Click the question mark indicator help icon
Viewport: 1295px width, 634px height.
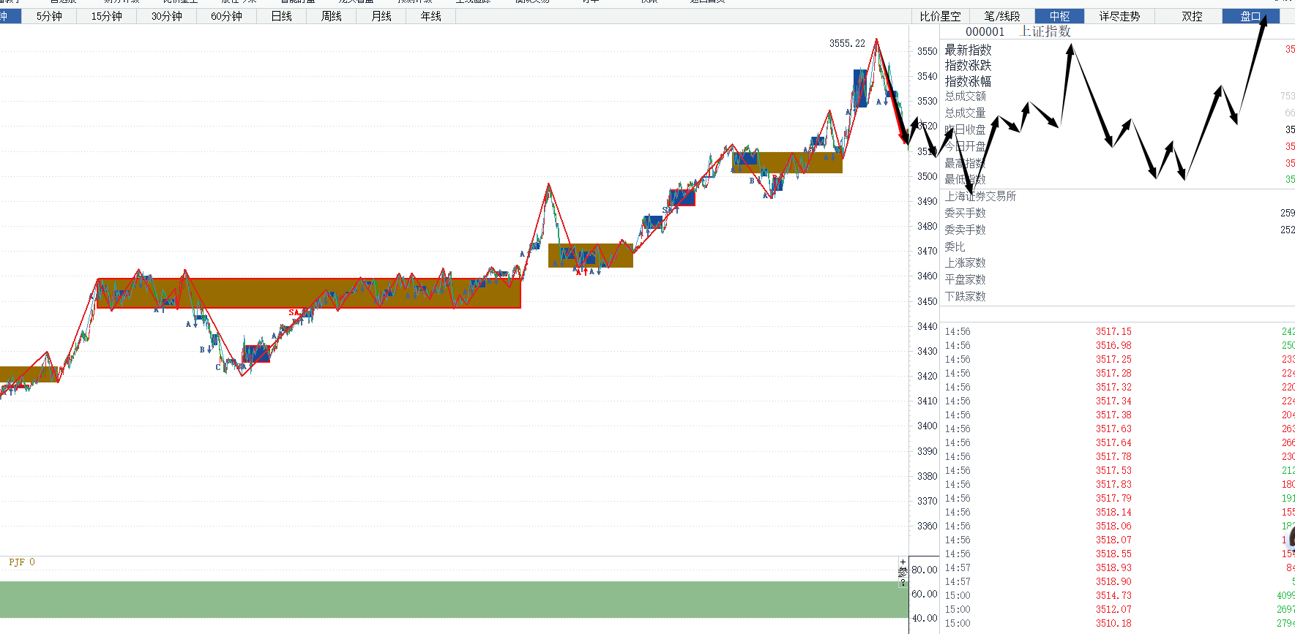[903, 582]
